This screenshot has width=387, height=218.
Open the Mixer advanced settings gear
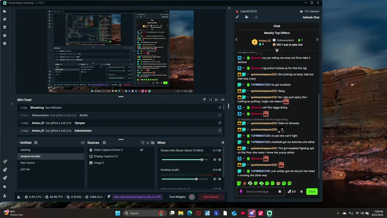click(x=223, y=143)
